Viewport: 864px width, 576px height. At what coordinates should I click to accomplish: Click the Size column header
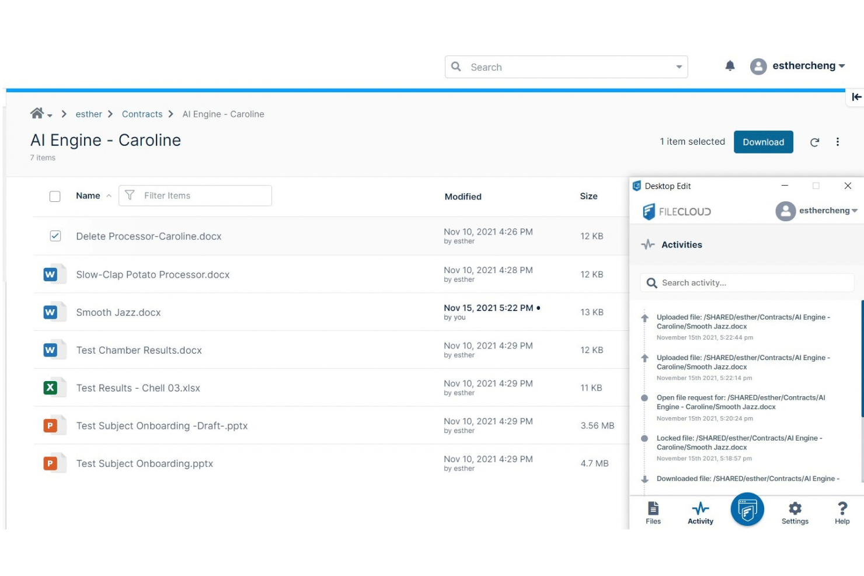(588, 196)
